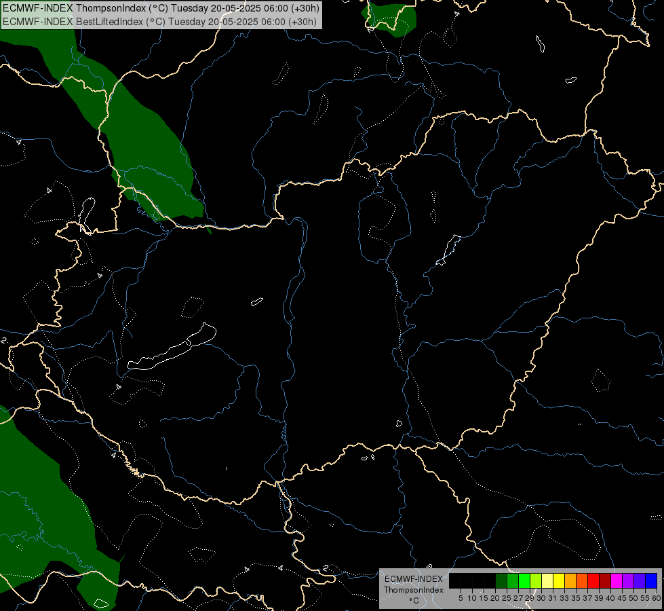Click the legend scale value 60
664x611 pixels.
(657, 598)
